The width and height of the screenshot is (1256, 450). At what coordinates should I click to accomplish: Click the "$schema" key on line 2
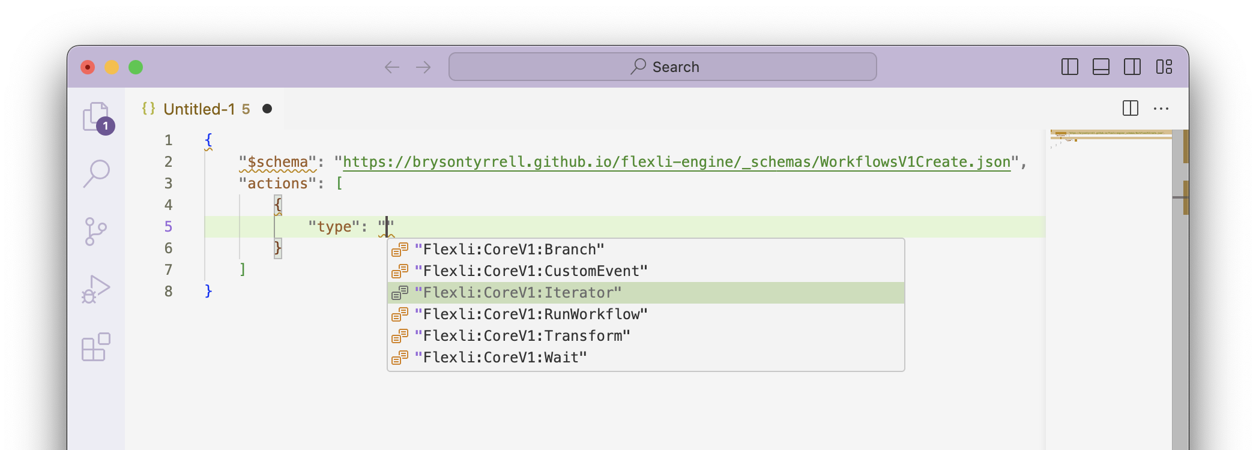click(277, 162)
